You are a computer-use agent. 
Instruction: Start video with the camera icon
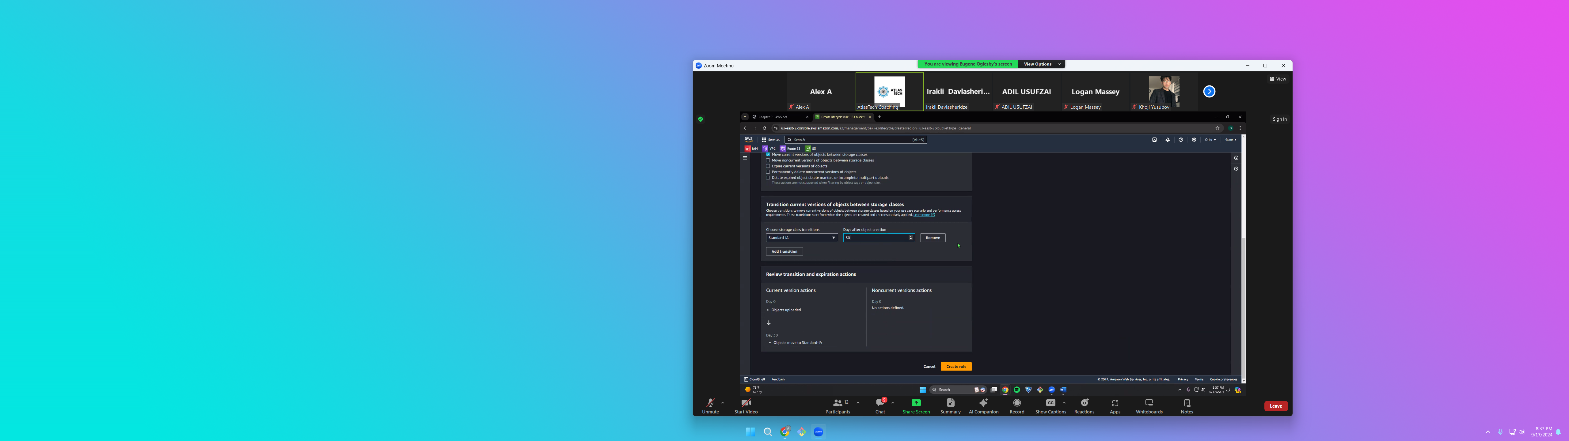tap(746, 403)
